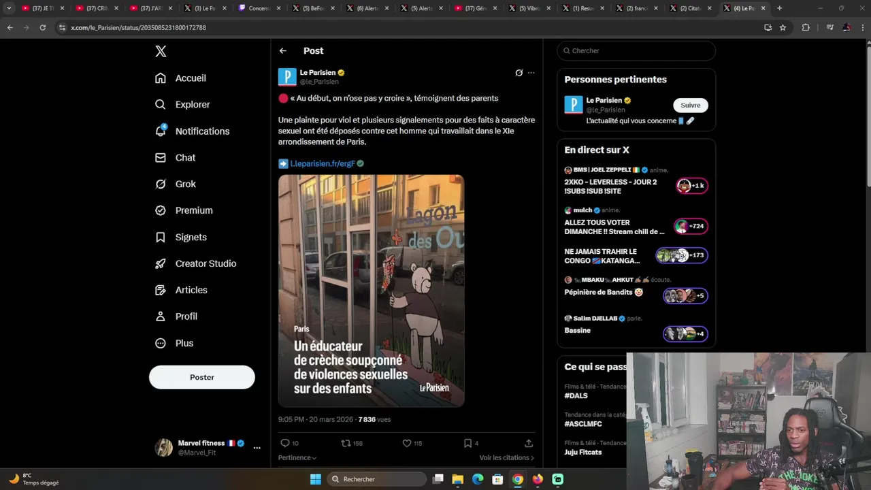Switch to tab '(6) Alerte'
This screenshot has width=871, height=490.
[x=368, y=8]
